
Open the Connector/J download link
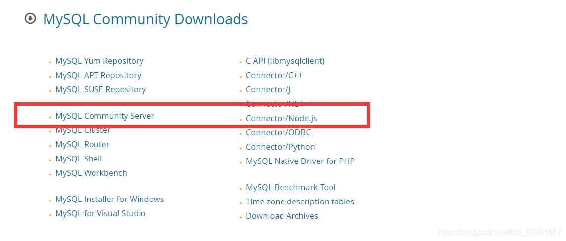(x=268, y=89)
